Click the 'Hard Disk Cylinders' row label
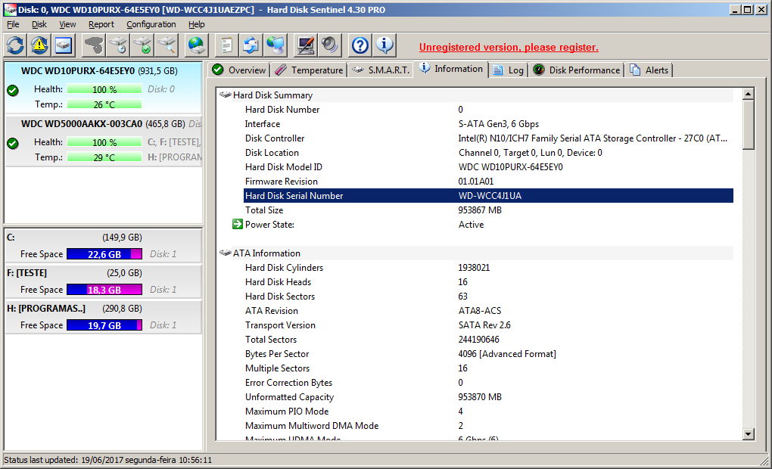 coord(284,268)
